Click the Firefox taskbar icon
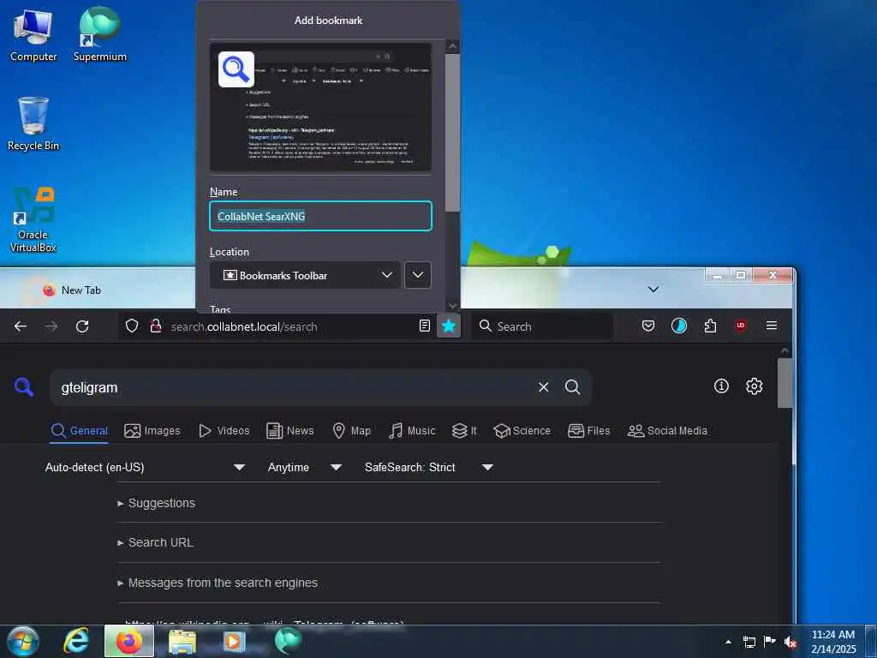877x658 pixels. pyautogui.click(x=129, y=641)
